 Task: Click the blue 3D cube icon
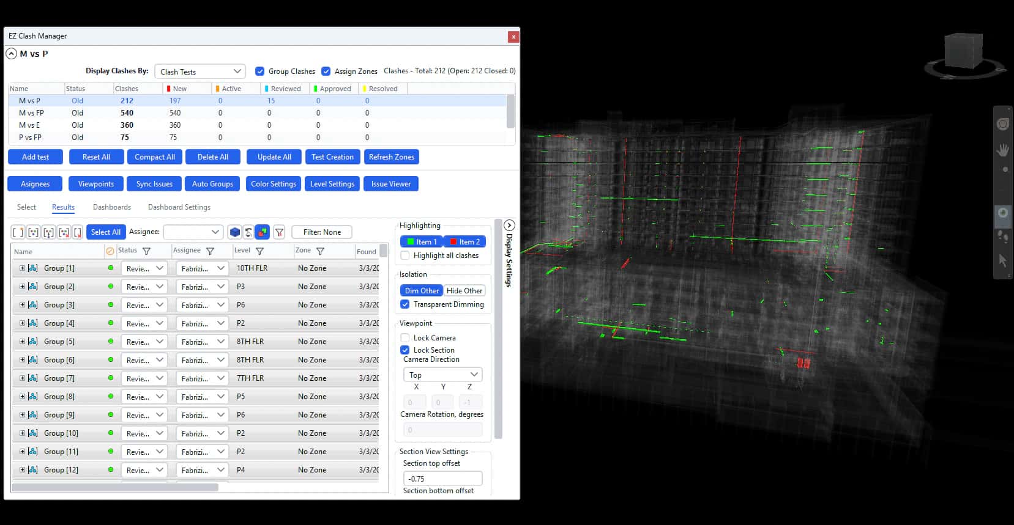(x=234, y=232)
